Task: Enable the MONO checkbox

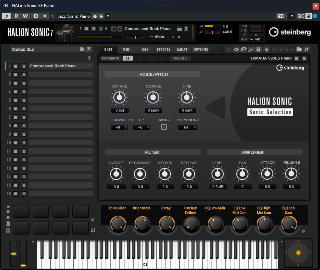Action: coord(164,127)
